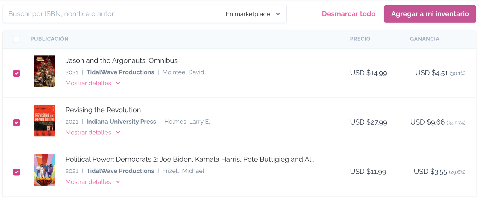479x197 pixels.
Task: Expand Mostrar detalles for Political Power book
Action: click(x=93, y=182)
